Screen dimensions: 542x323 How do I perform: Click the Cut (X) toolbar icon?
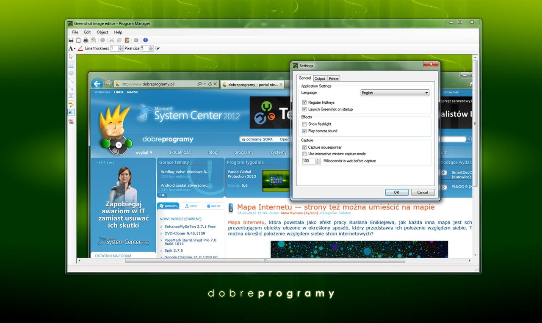click(112, 40)
